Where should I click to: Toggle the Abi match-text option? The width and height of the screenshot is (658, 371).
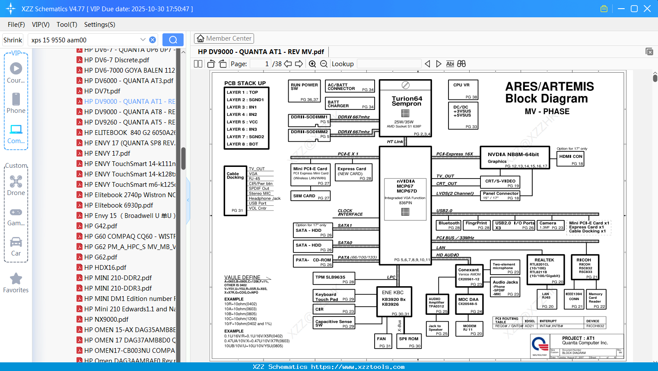pos(450,64)
